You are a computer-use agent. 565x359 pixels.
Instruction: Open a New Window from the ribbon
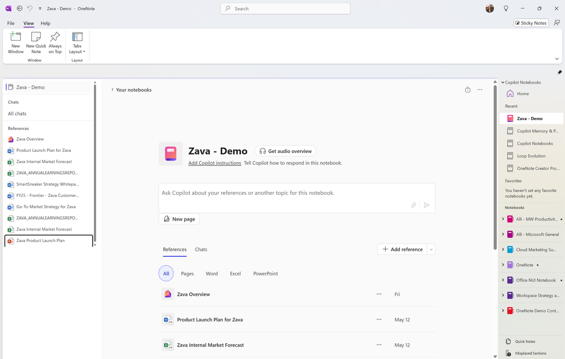pos(15,43)
